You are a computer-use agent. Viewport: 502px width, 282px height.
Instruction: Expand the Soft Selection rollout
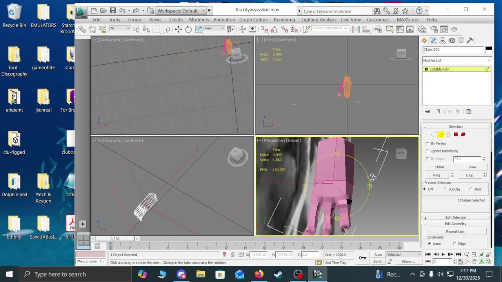455,217
